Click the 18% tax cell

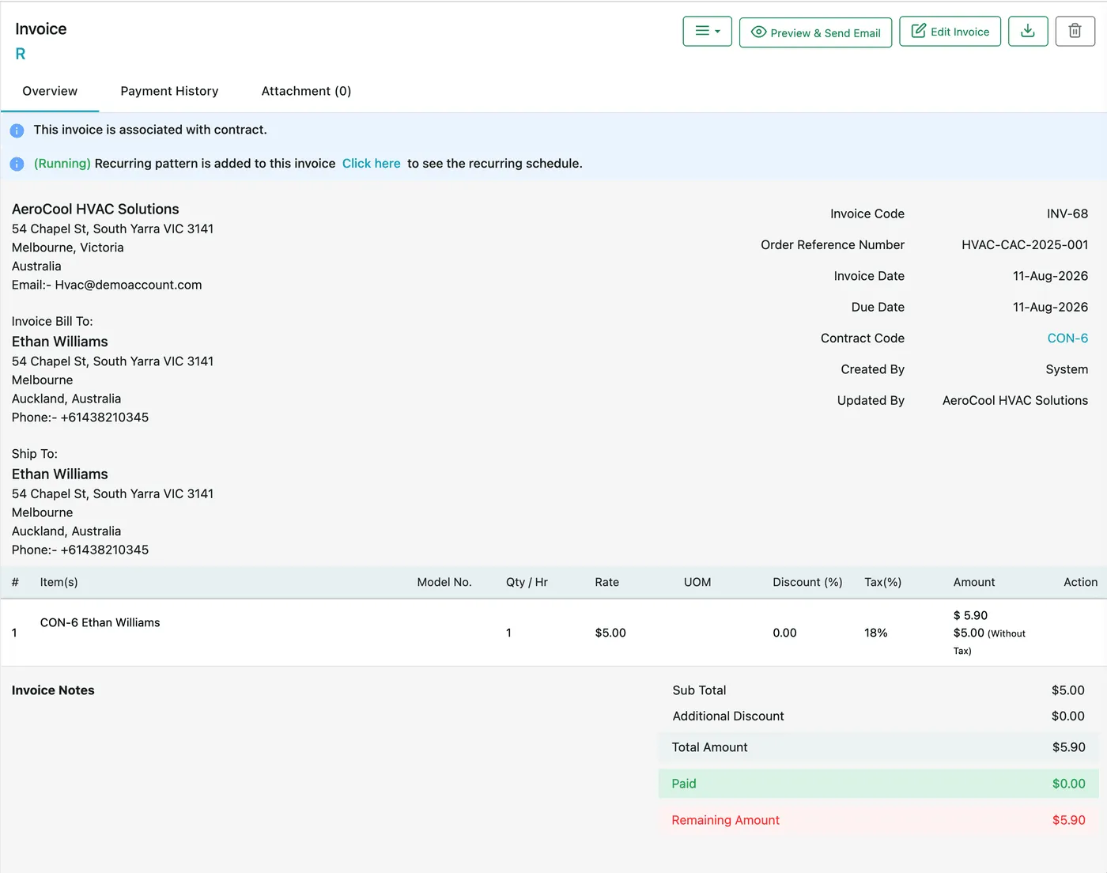click(x=876, y=633)
